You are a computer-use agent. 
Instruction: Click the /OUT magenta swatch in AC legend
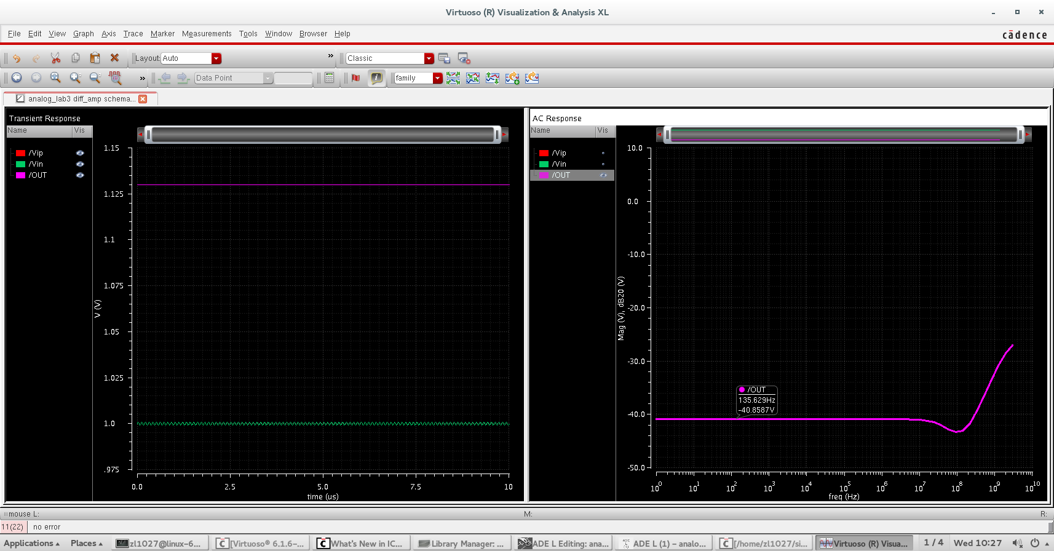[544, 175]
